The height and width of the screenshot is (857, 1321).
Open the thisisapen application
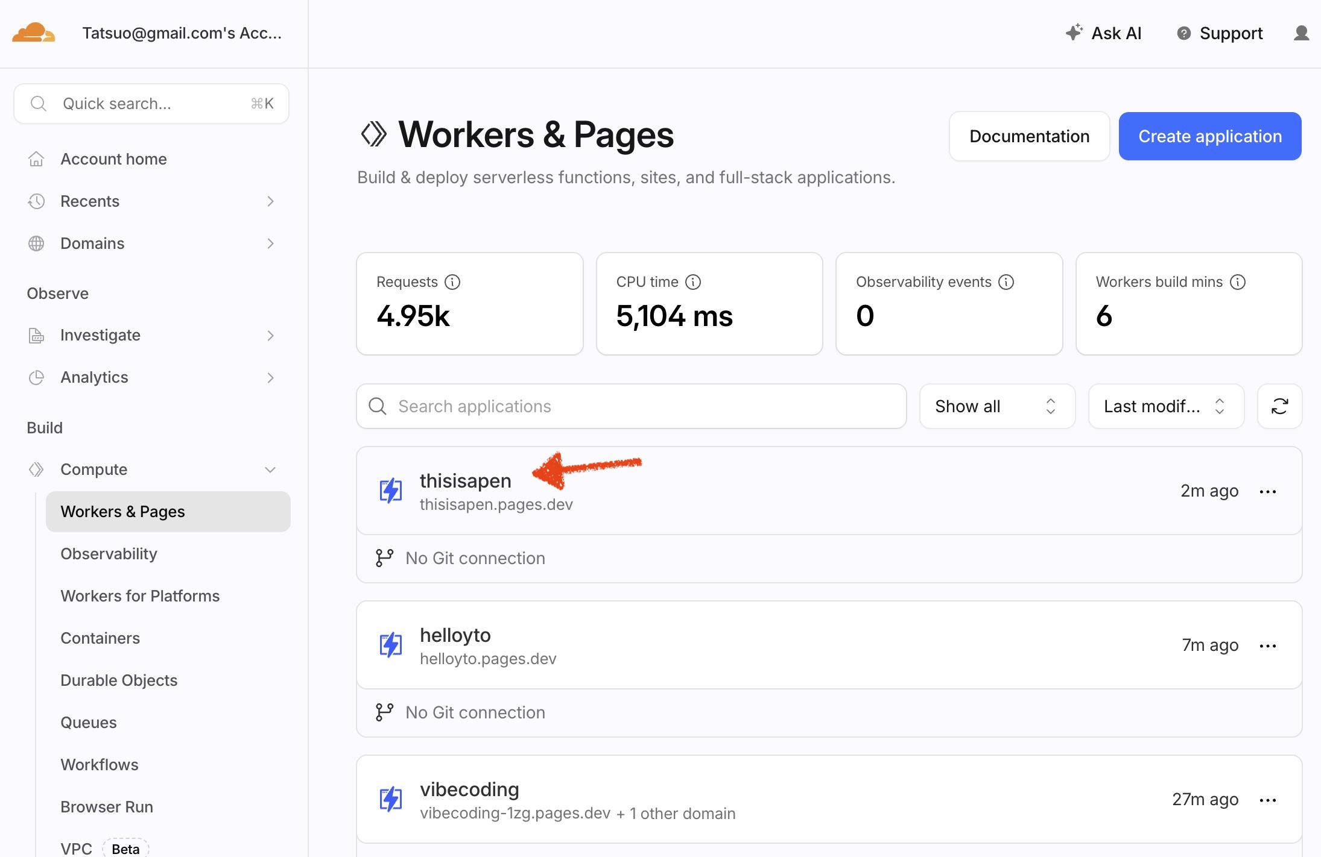(465, 481)
